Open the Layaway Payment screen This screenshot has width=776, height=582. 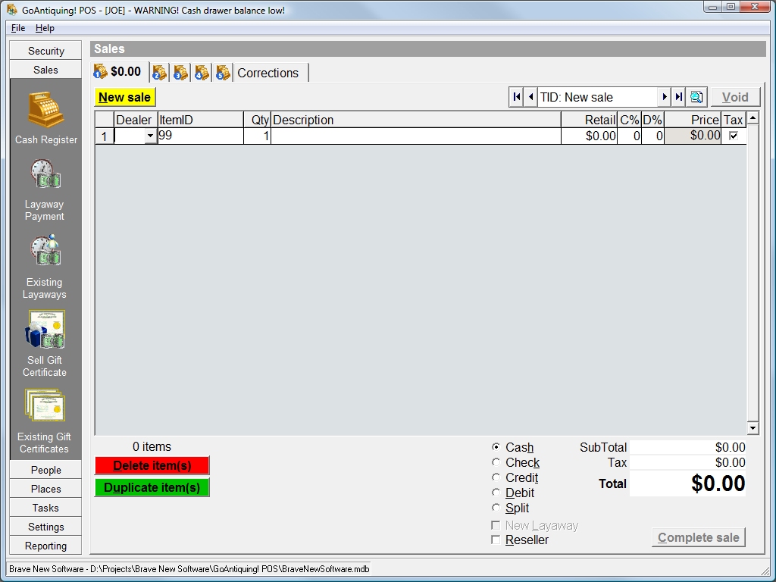(x=45, y=190)
